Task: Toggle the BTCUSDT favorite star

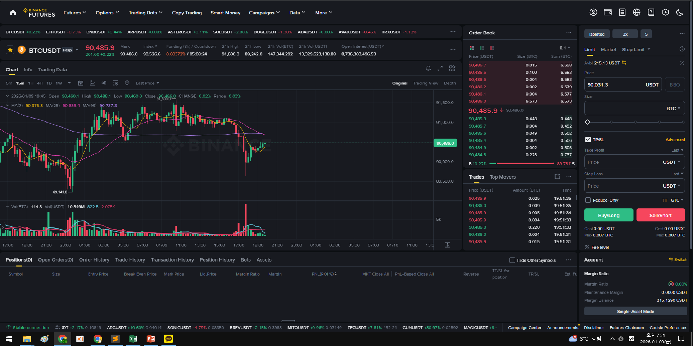Action: tap(10, 50)
